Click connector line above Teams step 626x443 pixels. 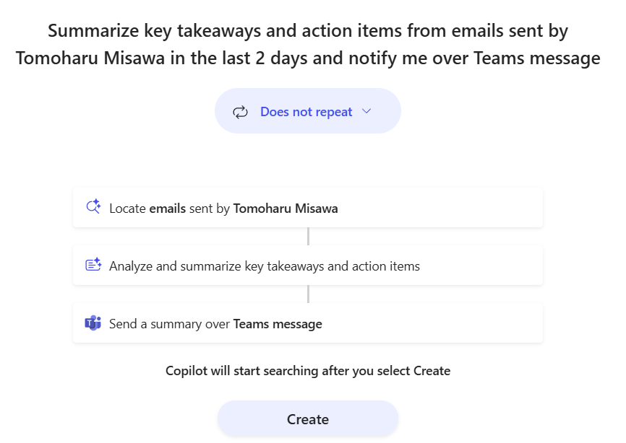tap(308, 294)
